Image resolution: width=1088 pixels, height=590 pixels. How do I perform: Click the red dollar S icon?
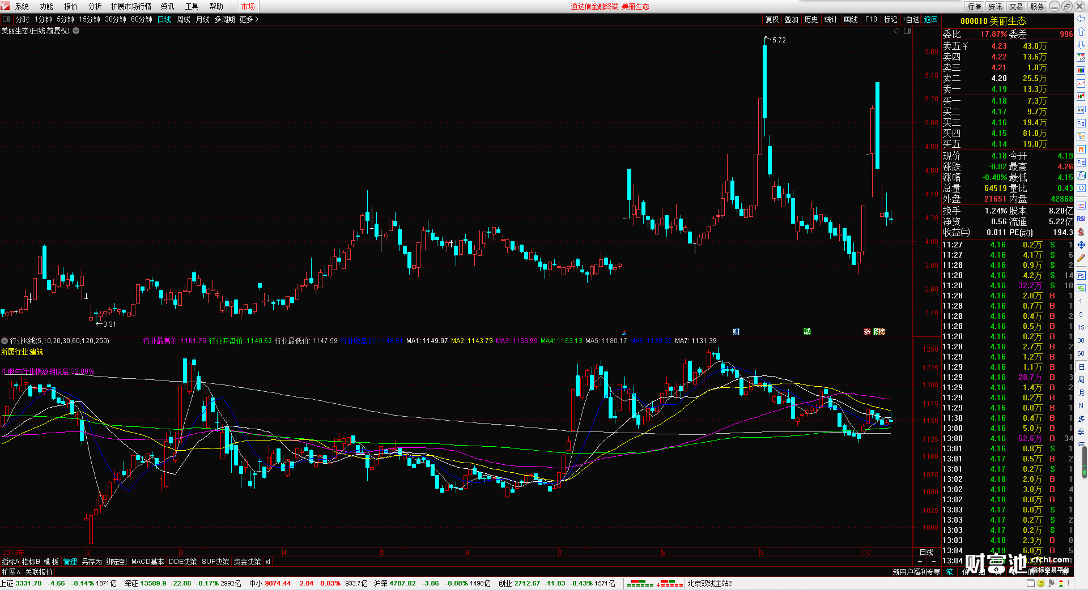[1081, 232]
